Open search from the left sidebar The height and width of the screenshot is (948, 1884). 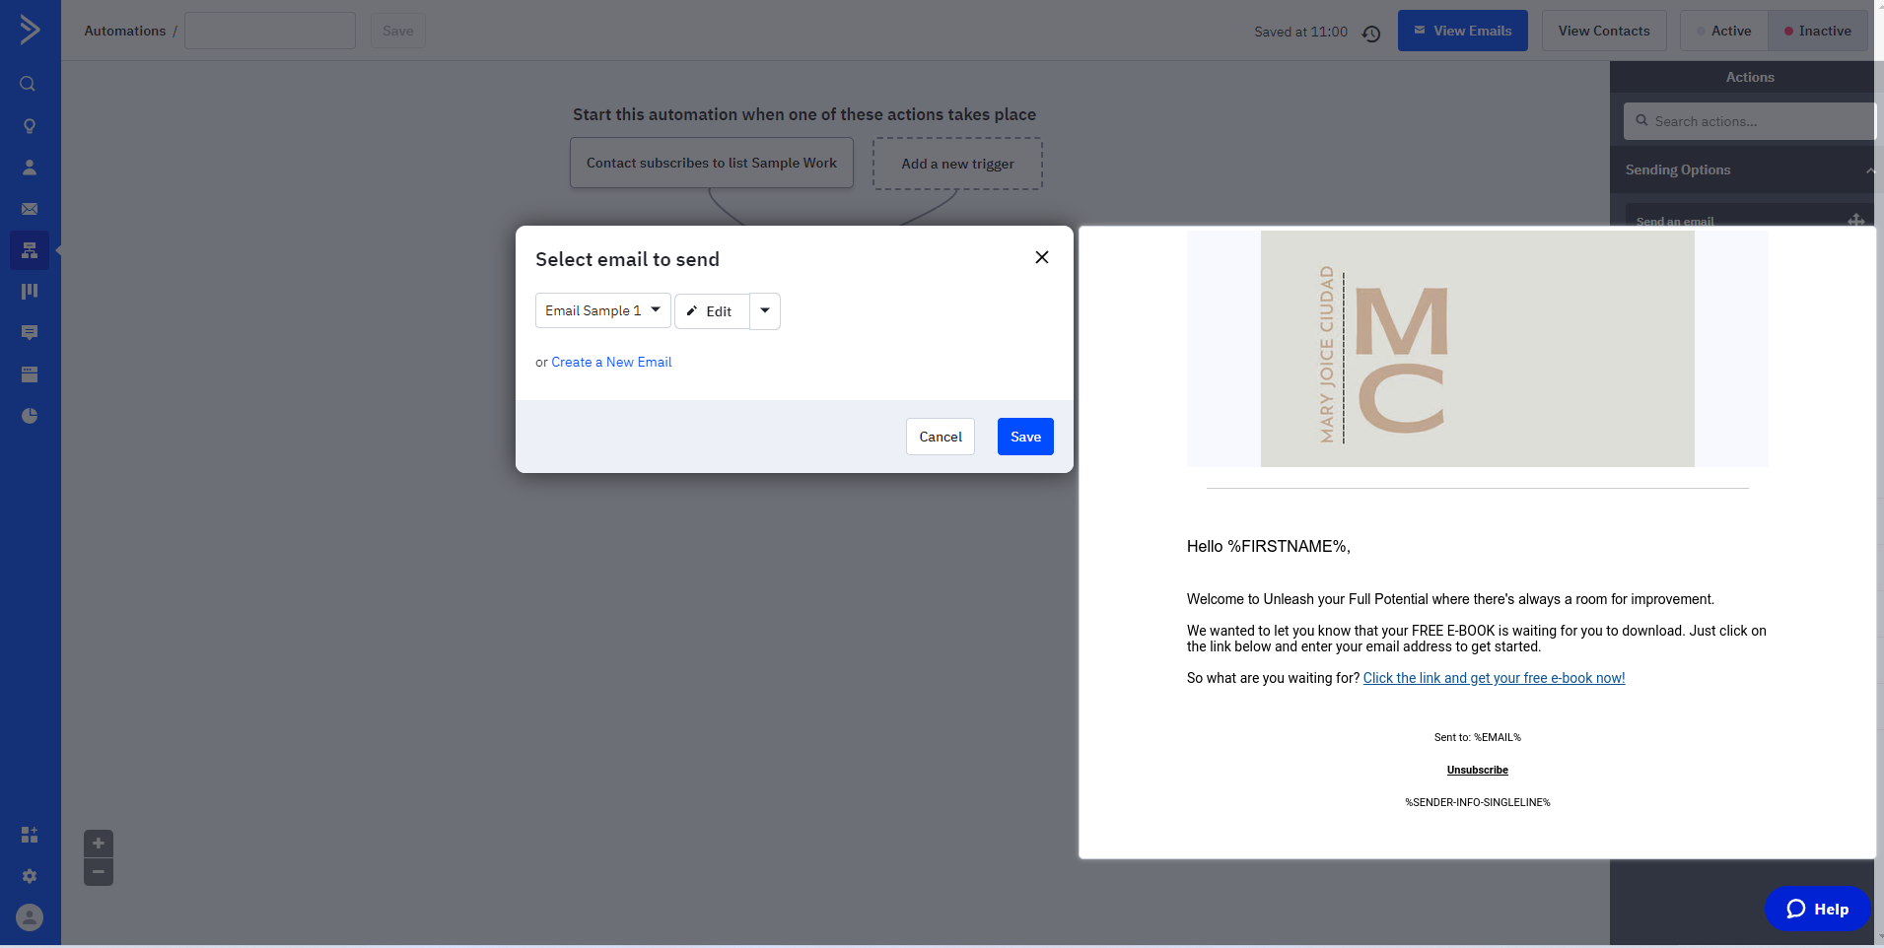[29, 84]
